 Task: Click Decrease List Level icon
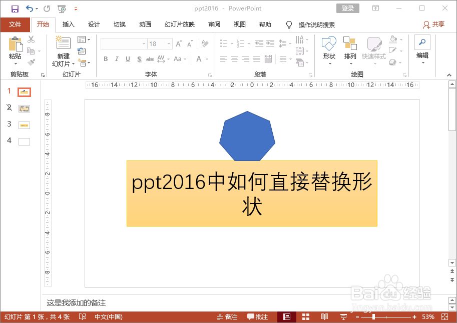[259, 43]
